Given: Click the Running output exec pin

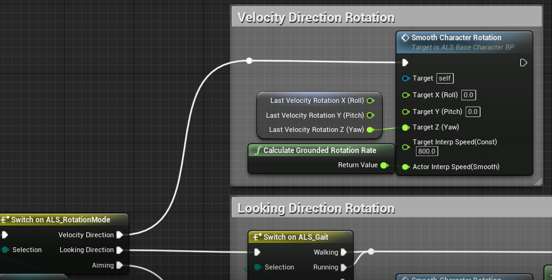Looking at the screenshot, I should coord(344,268).
